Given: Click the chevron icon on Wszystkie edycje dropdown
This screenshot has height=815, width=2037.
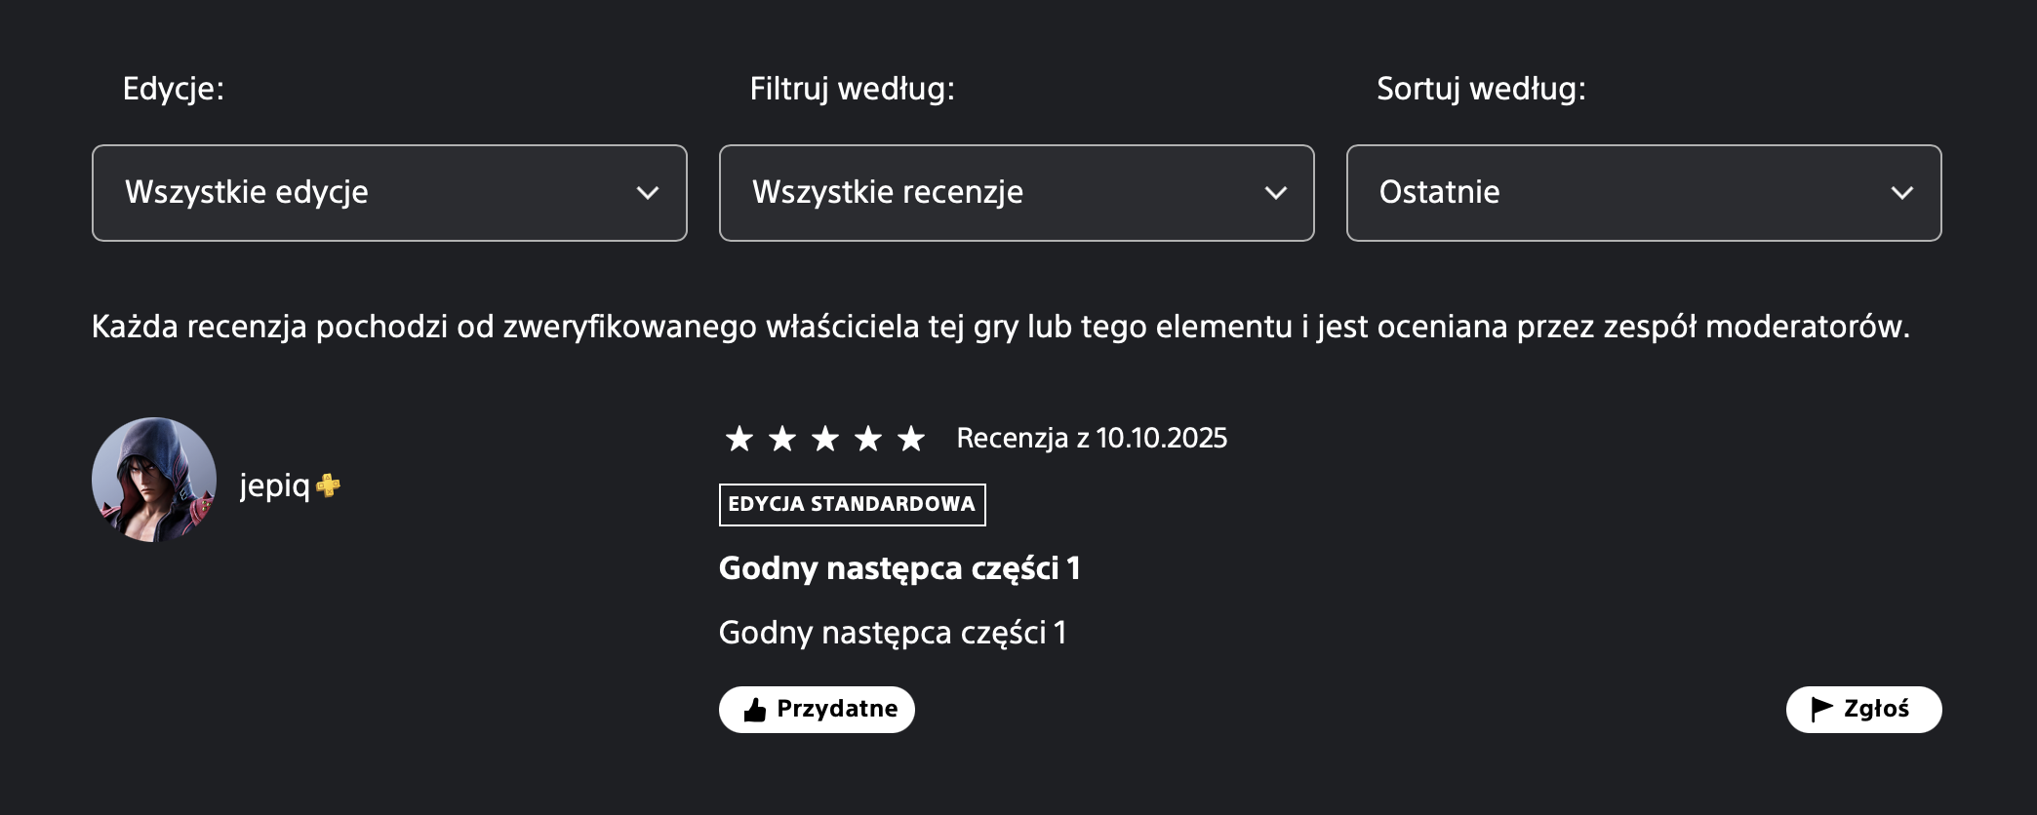Looking at the screenshot, I should tap(646, 192).
